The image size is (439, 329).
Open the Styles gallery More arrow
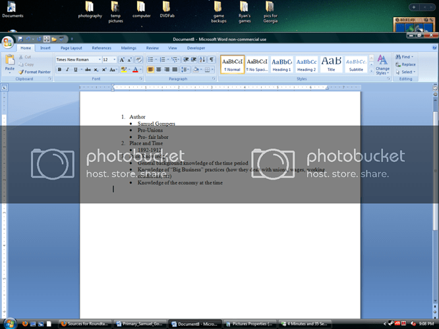point(371,71)
